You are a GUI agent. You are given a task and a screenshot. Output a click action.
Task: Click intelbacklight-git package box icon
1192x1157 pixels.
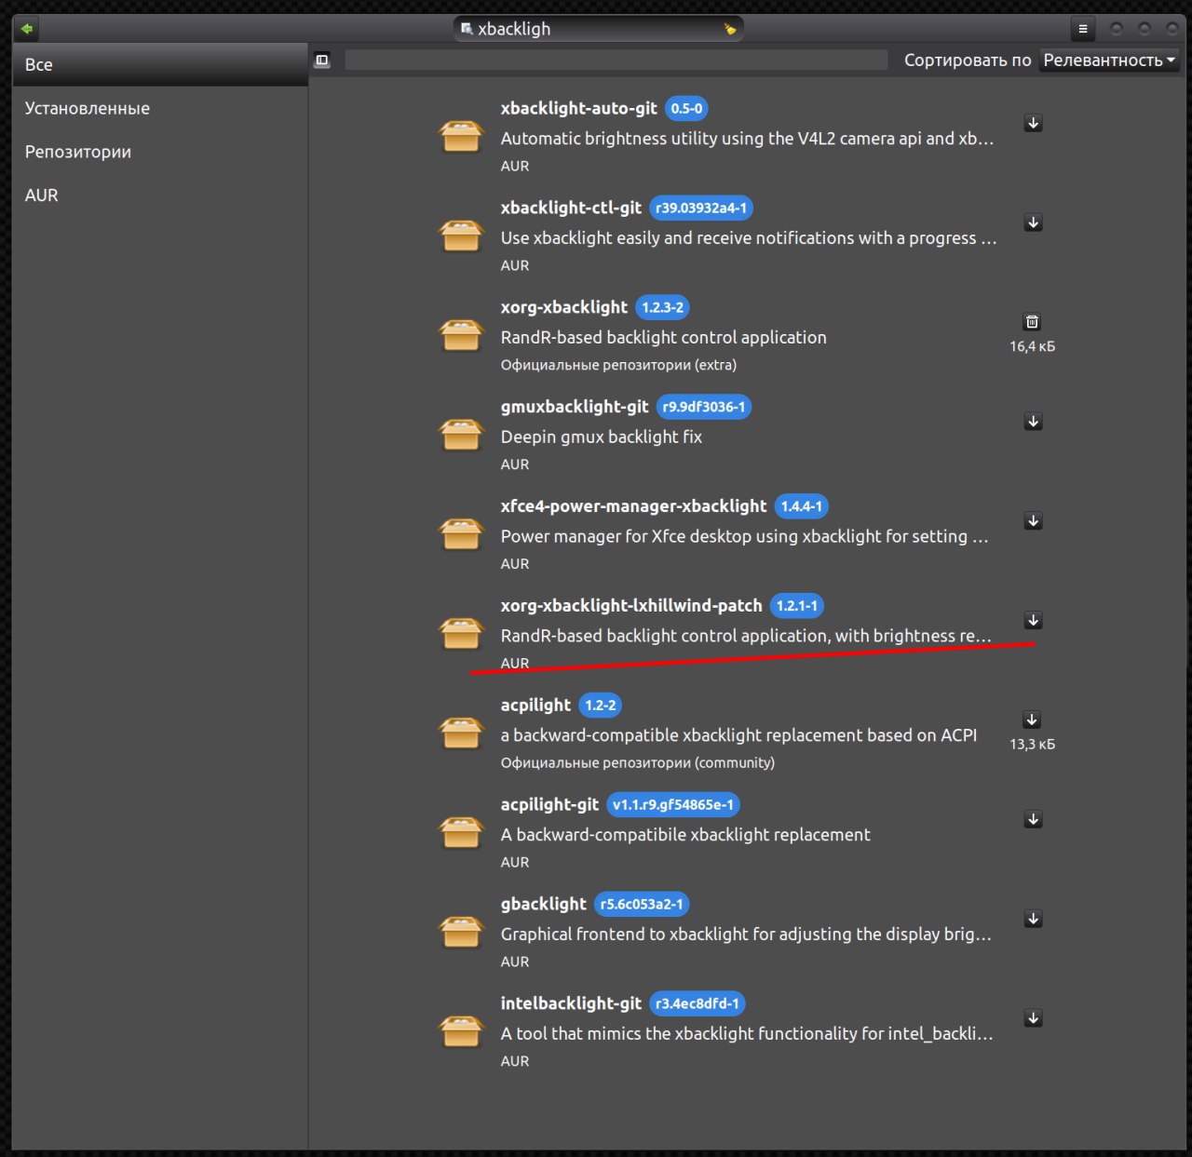click(x=461, y=1032)
